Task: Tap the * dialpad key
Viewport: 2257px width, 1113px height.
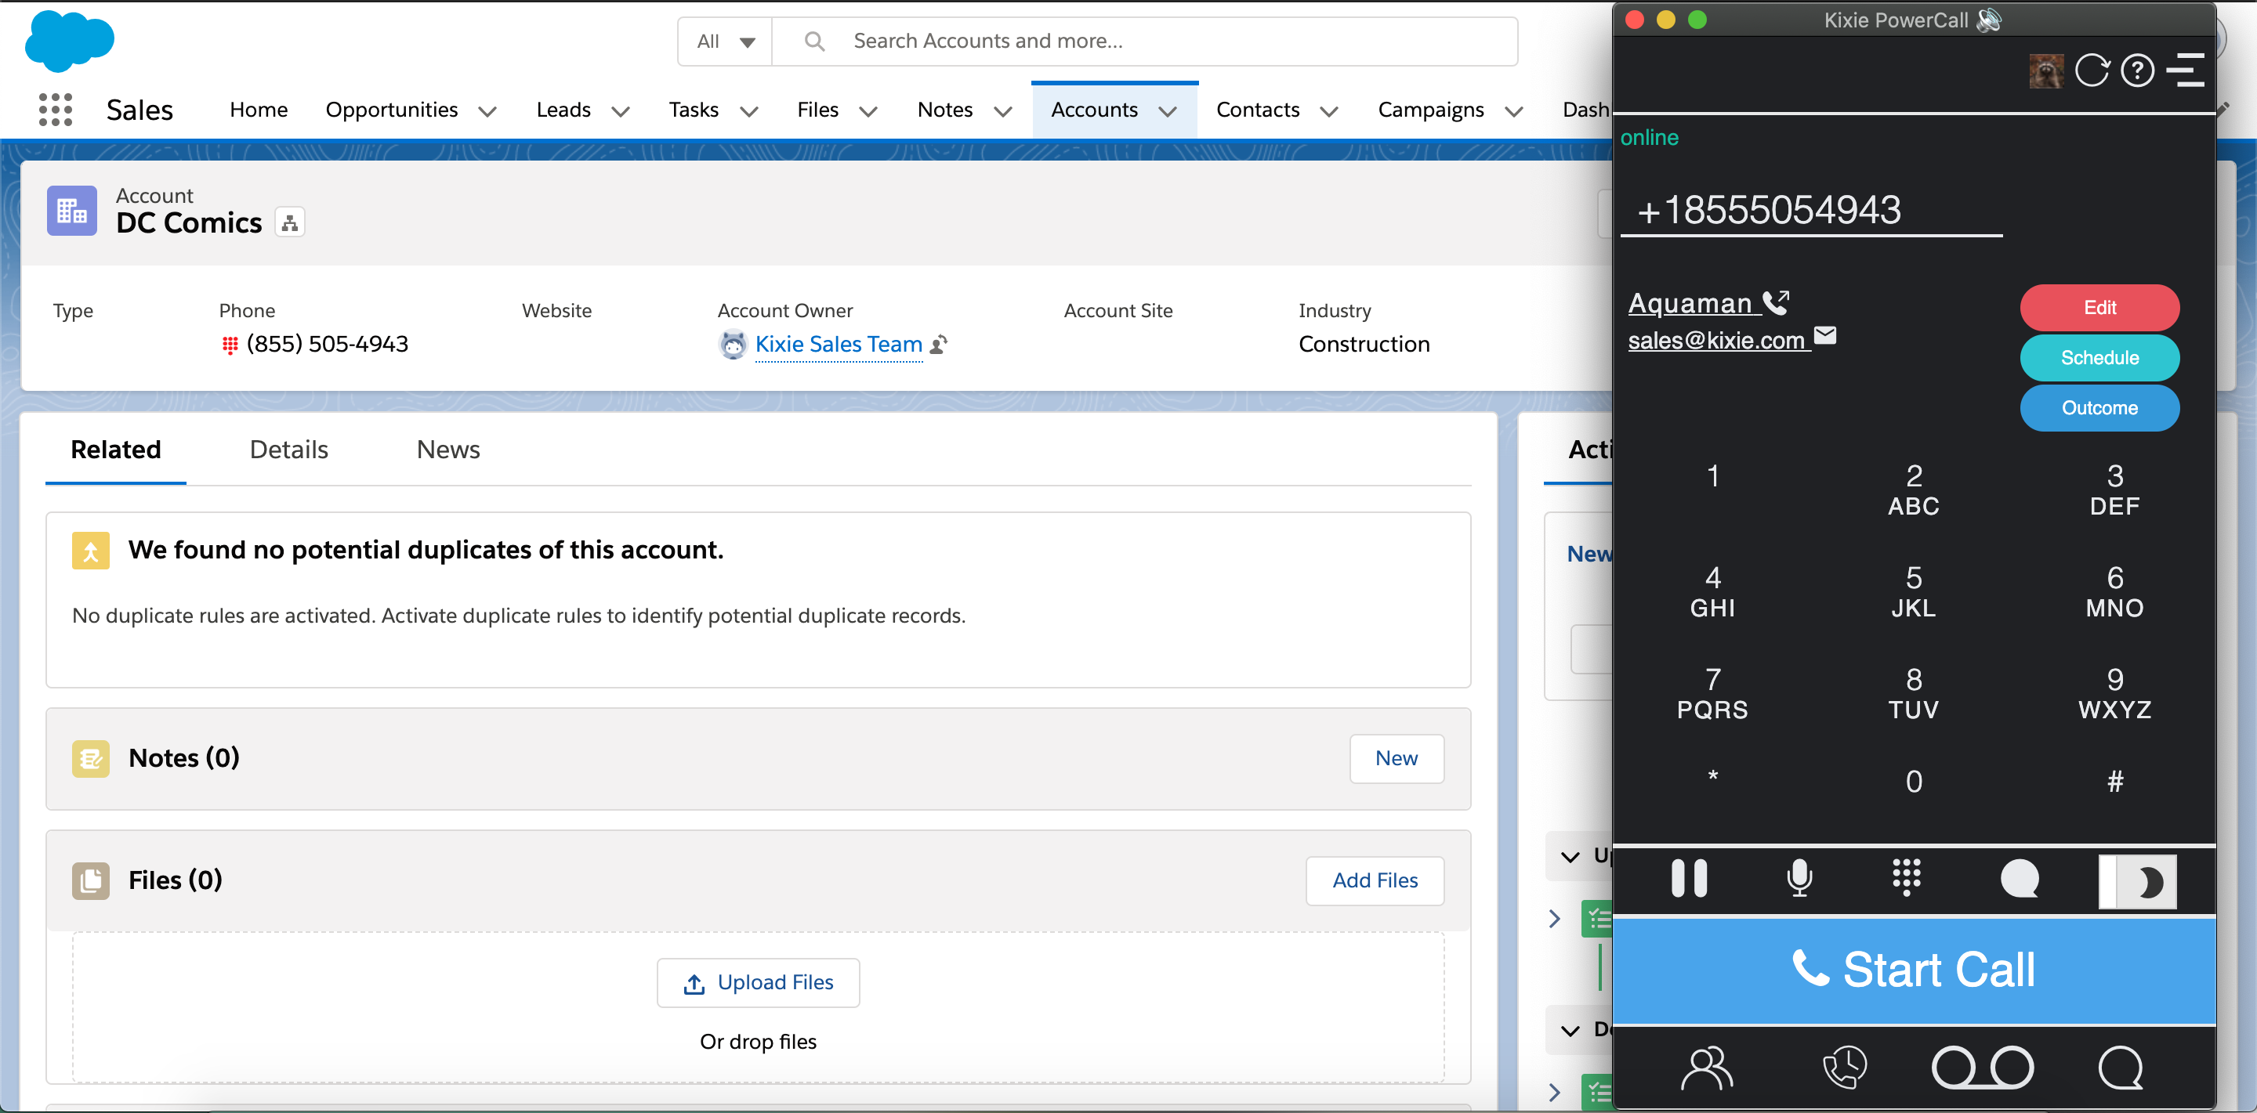Action: pyautogui.click(x=1712, y=778)
